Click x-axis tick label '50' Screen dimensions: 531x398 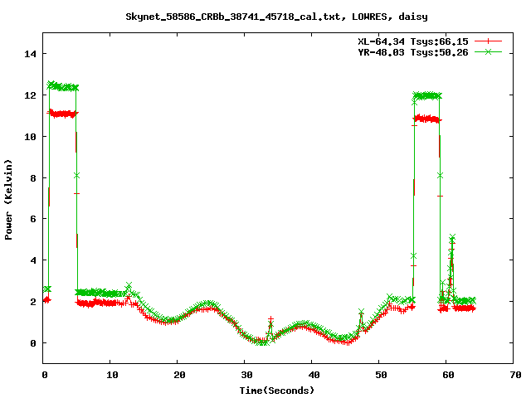[x=381, y=375]
